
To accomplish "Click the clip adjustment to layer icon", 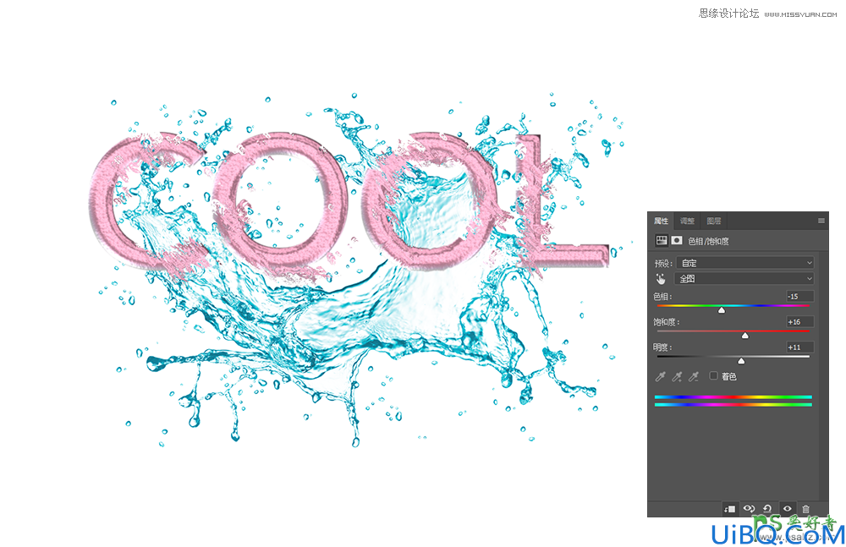I will [x=729, y=509].
